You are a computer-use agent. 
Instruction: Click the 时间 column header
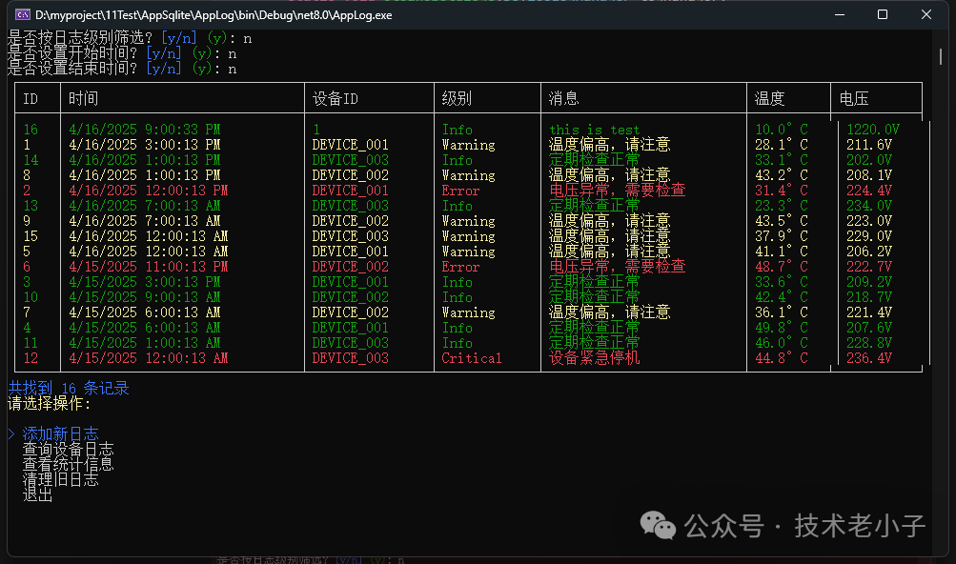pyautogui.click(x=83, y=98)
